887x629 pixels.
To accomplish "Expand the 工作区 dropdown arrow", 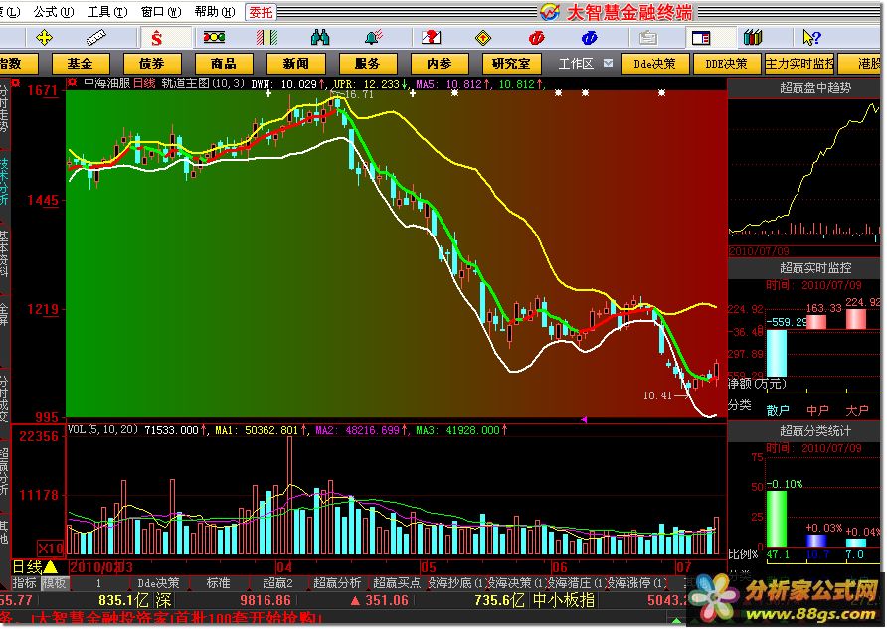I will [x=608, y=63].
